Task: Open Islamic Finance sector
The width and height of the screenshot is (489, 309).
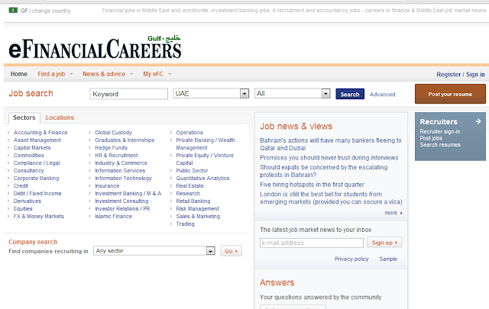Action: pyautogui.click(x=114, y=216)
